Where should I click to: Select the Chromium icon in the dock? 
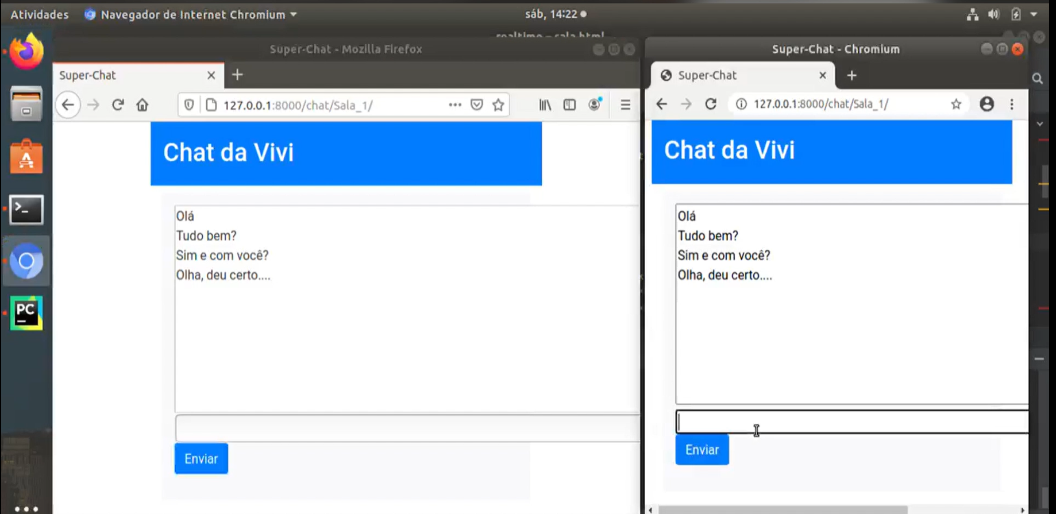click(x=26, y=261)
